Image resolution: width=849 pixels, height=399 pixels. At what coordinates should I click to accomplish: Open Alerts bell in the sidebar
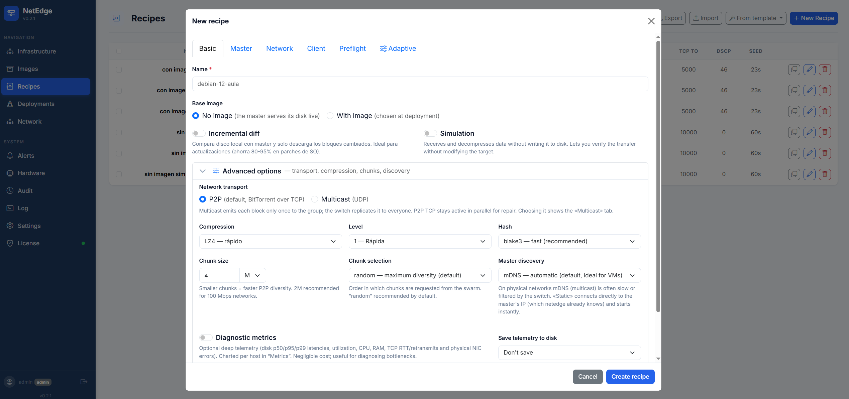[x=46, y=156]
